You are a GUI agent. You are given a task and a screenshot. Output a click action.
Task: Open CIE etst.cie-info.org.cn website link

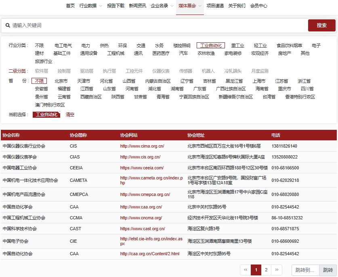(151, 241)
